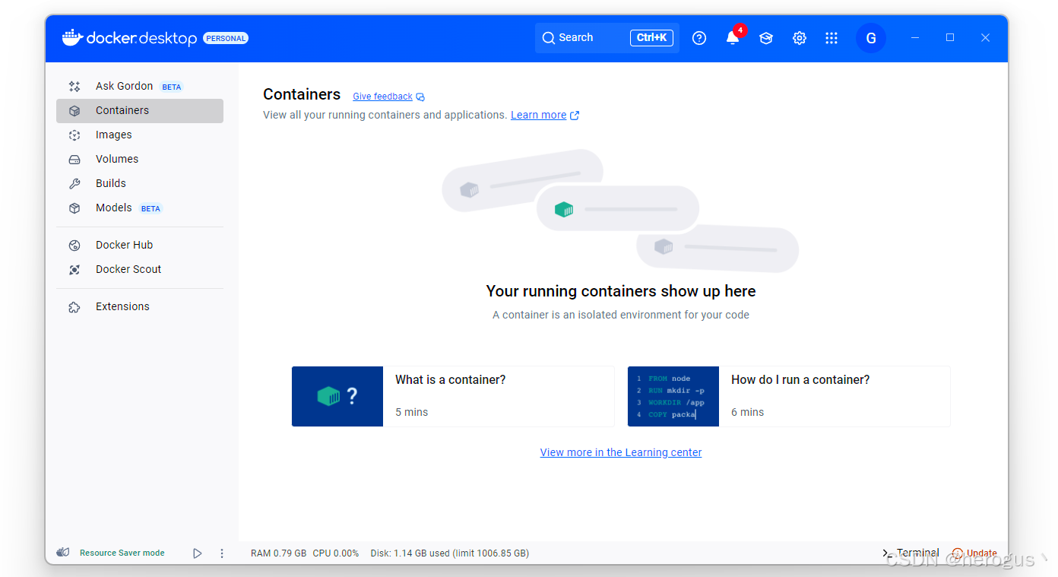The height and width of the screenshot is (577, 1058).
Task: Click the Containers cube icon in sidebar
Action: pyautogui.click(x=74, y=111)
